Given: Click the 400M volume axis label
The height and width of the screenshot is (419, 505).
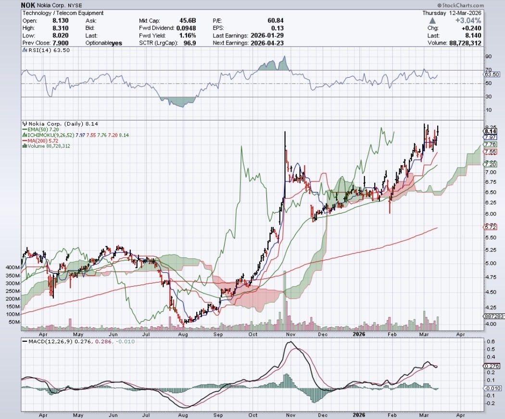Looking at the screenshot, I should click(13, 267).
